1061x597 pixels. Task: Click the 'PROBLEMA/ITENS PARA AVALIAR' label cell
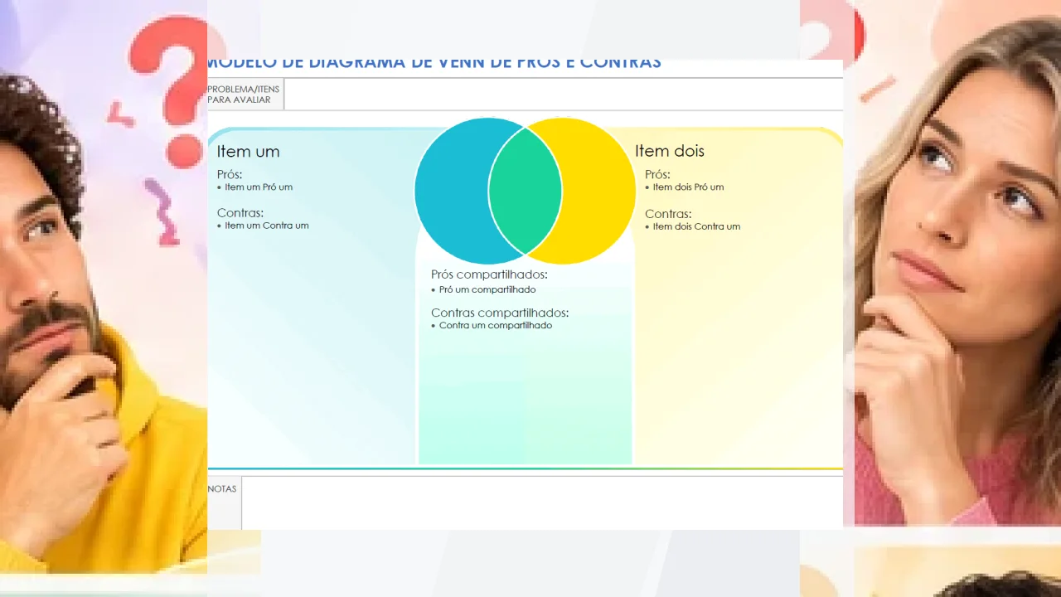[245, 95]
